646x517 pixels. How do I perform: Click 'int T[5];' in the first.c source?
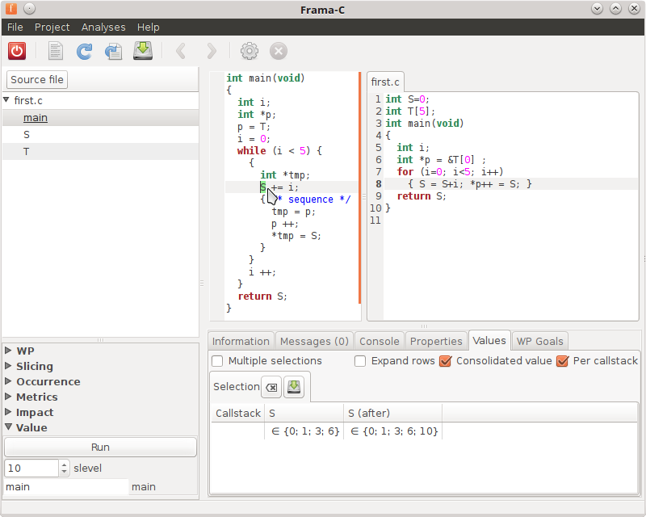point(410,111)
